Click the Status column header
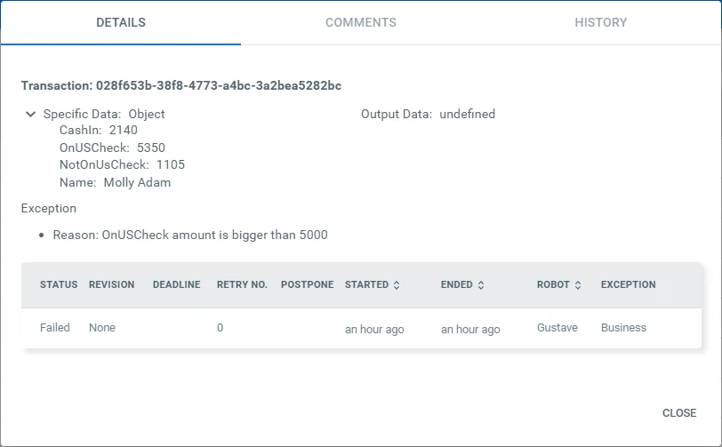The width and height of the screenshot is (722, 447). point(59,284)
